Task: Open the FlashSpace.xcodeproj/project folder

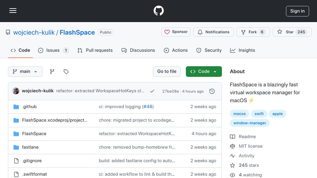Action: point(55,120)
